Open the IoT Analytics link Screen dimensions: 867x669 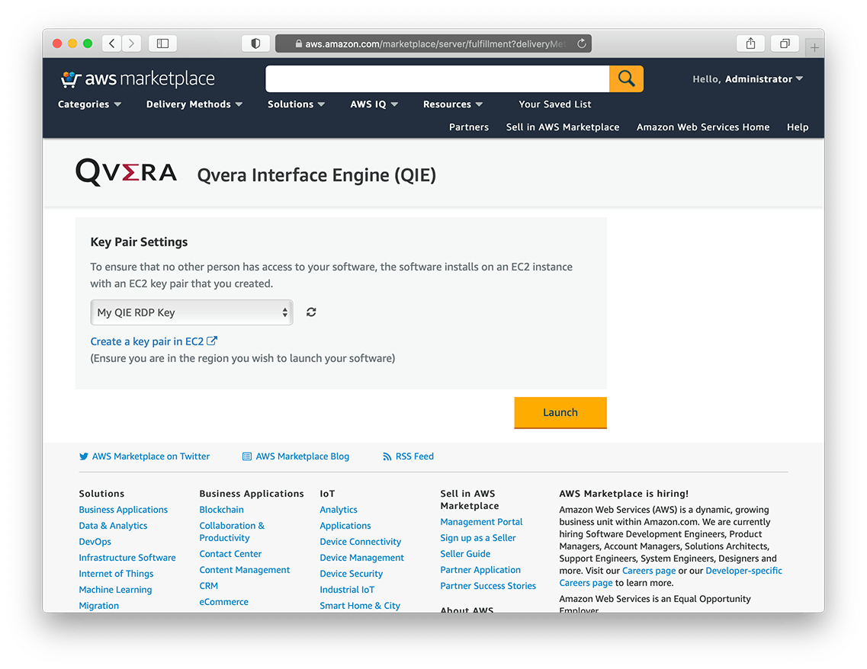tap(339, 510)
